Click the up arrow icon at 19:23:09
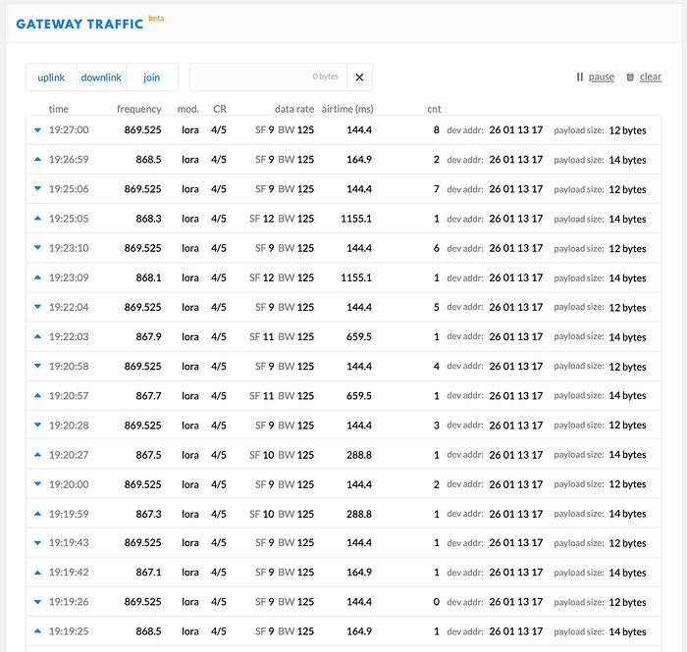 (38, 277)
